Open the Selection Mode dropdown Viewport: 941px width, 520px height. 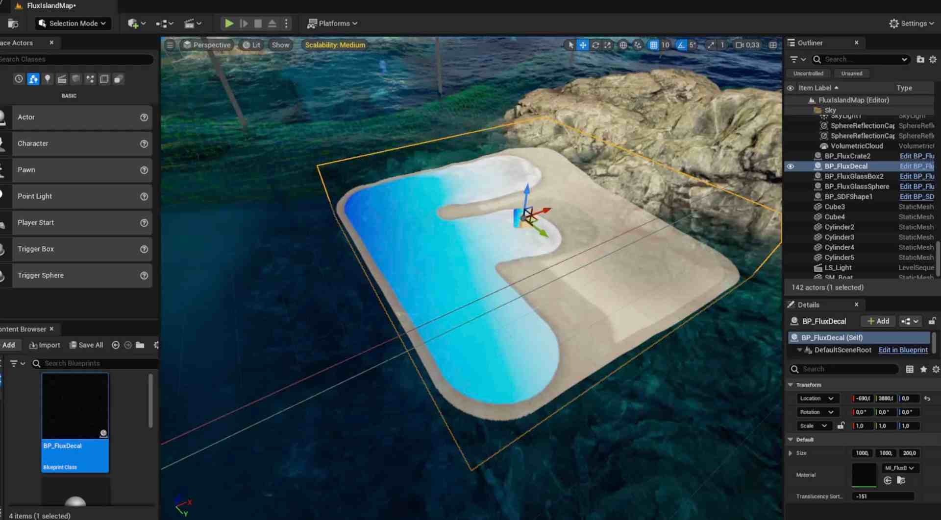(x=73, y=23)
